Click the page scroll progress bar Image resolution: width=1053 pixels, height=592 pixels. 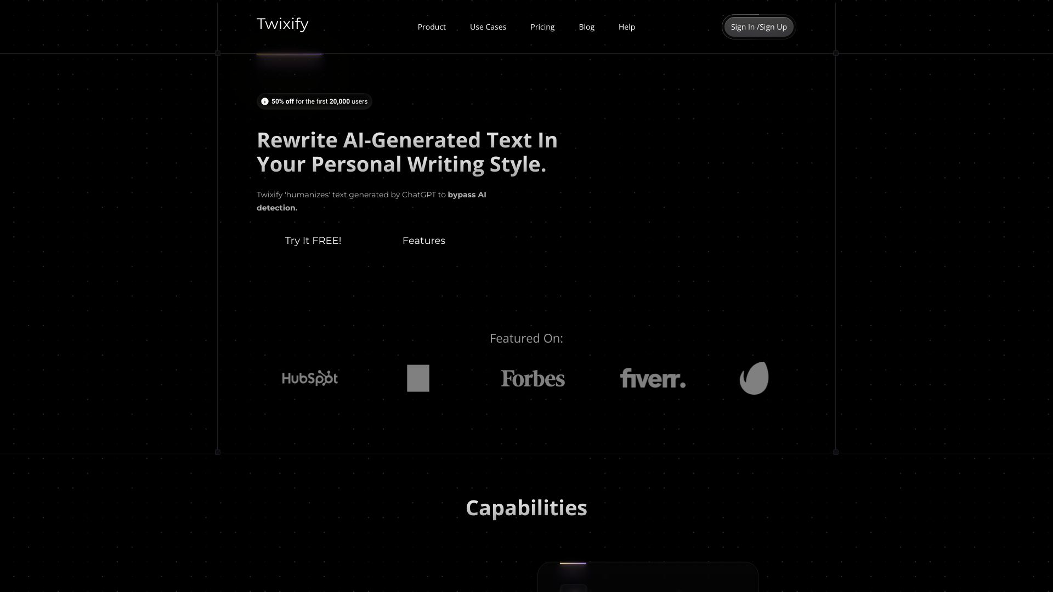[x=289, y=54]
